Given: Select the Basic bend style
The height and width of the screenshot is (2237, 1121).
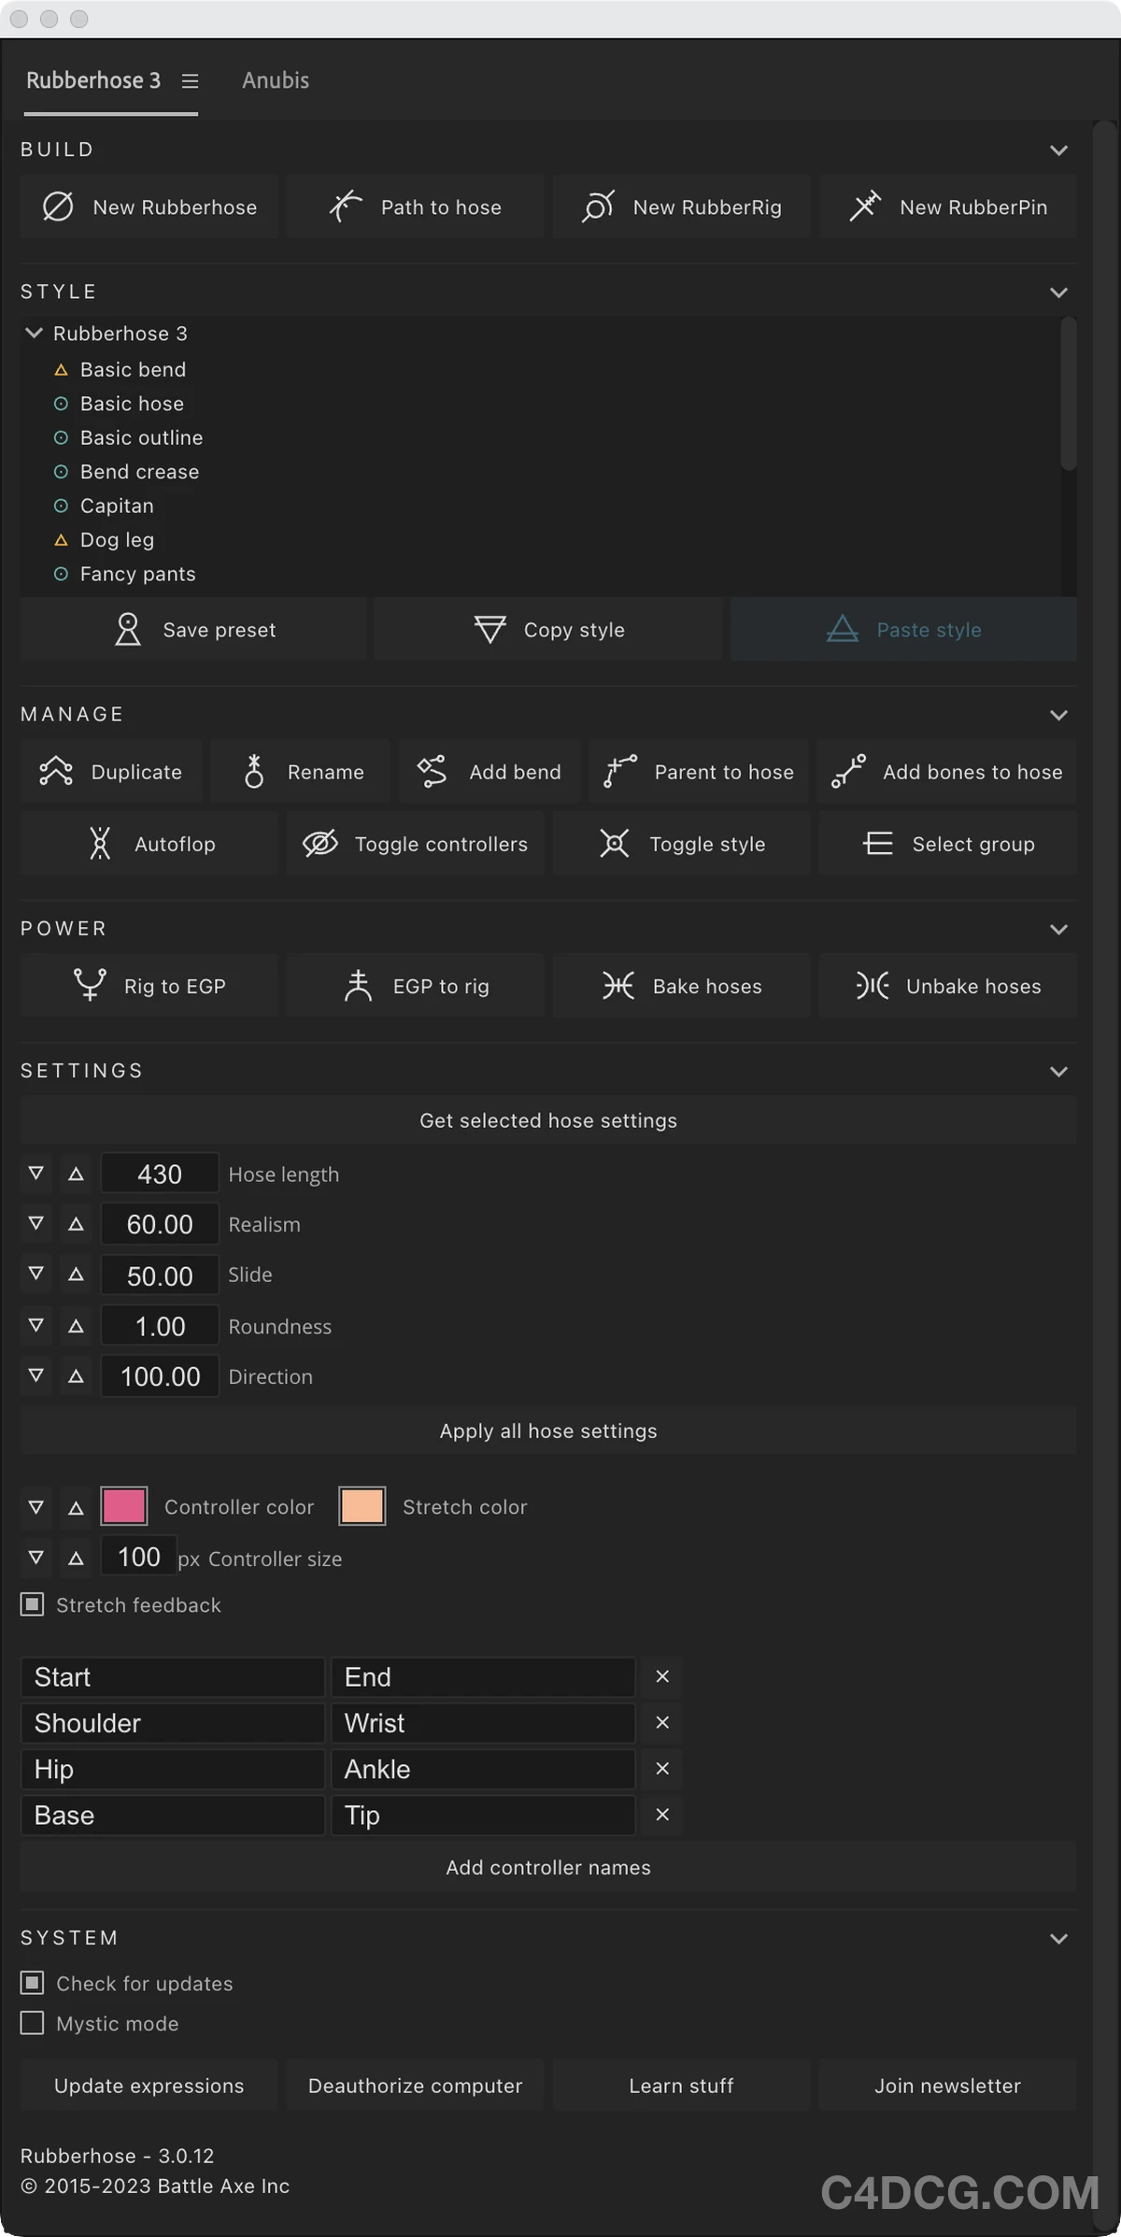Looking at the screenshot, I should 133,369.
